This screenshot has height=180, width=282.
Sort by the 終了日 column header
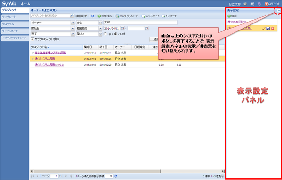106,47
